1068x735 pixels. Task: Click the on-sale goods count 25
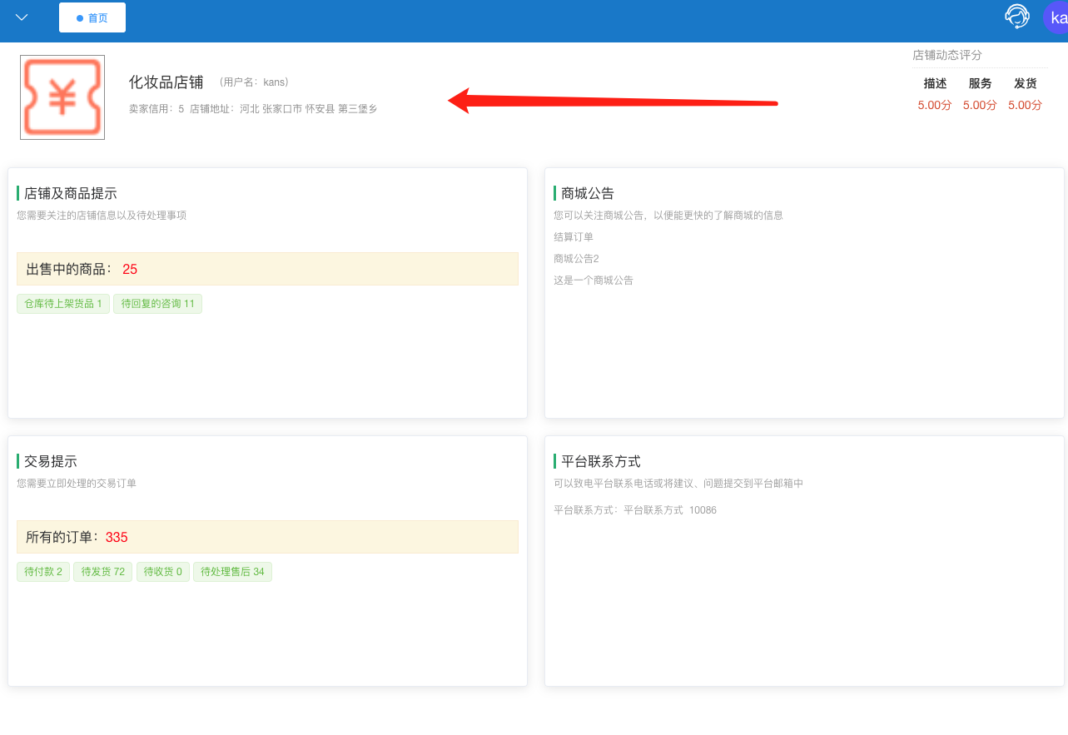click(130, 269)
